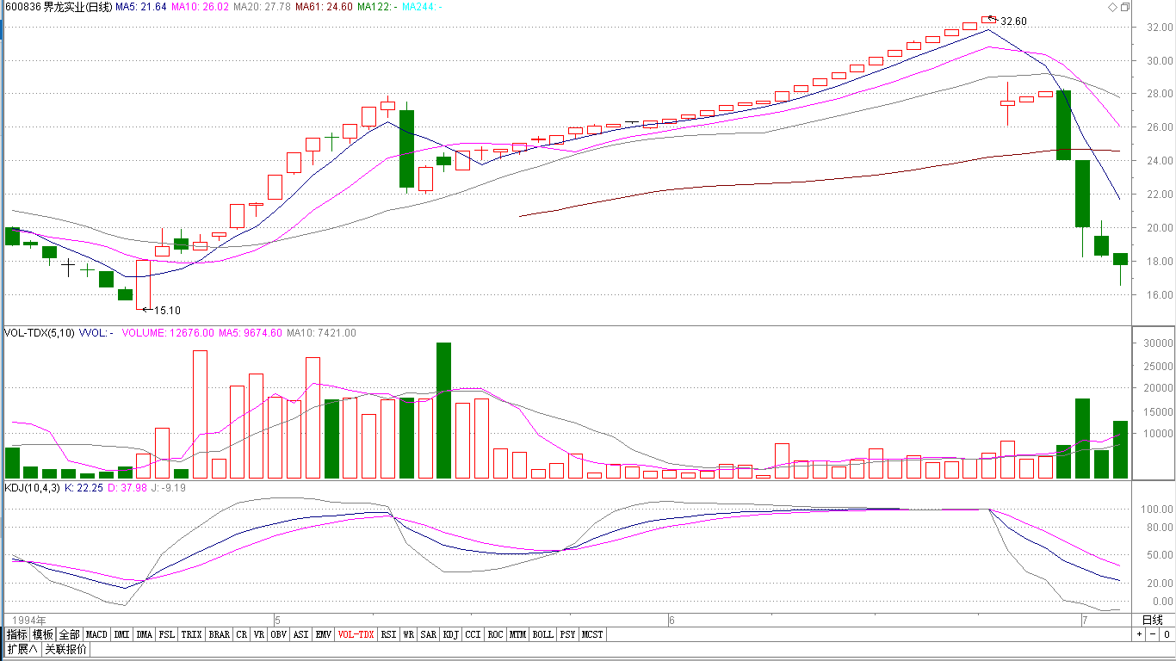Show the PSY indicator
Viewport: 1176px width, 661px height.
(567, 634)
